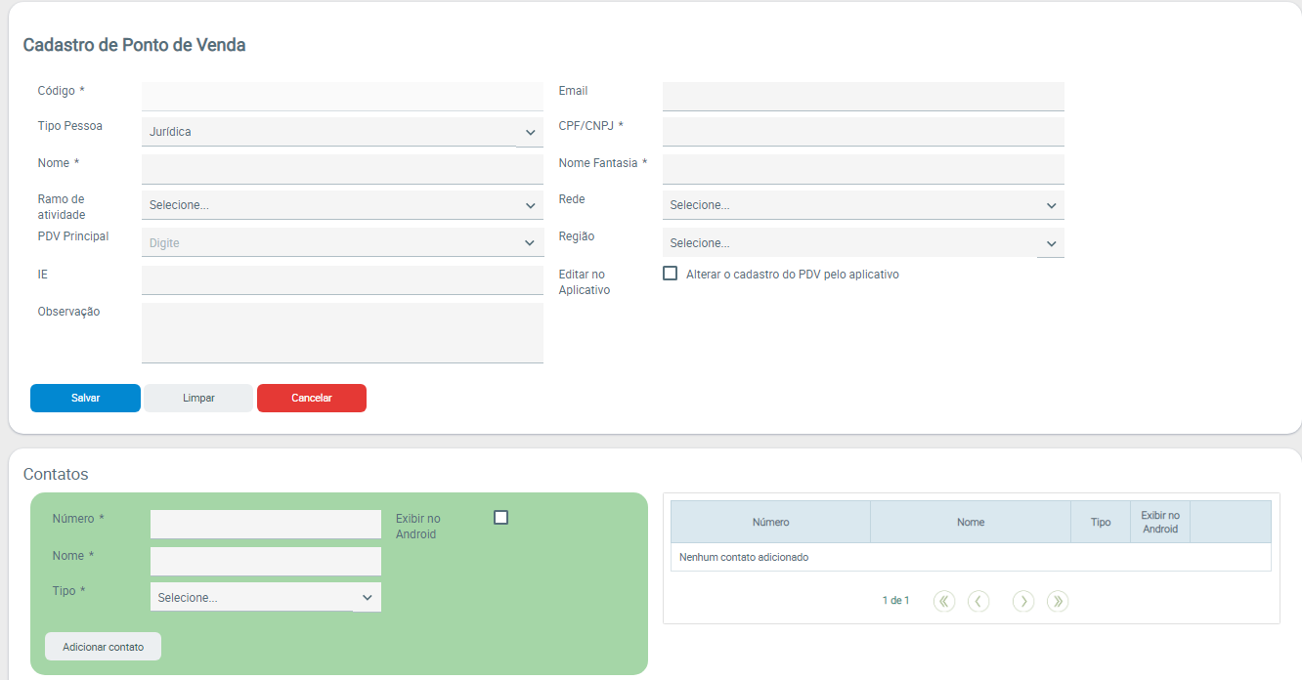Go to previous page of contacts table
The height and width of the screenshot is (680, 1302).
[978, 601]
